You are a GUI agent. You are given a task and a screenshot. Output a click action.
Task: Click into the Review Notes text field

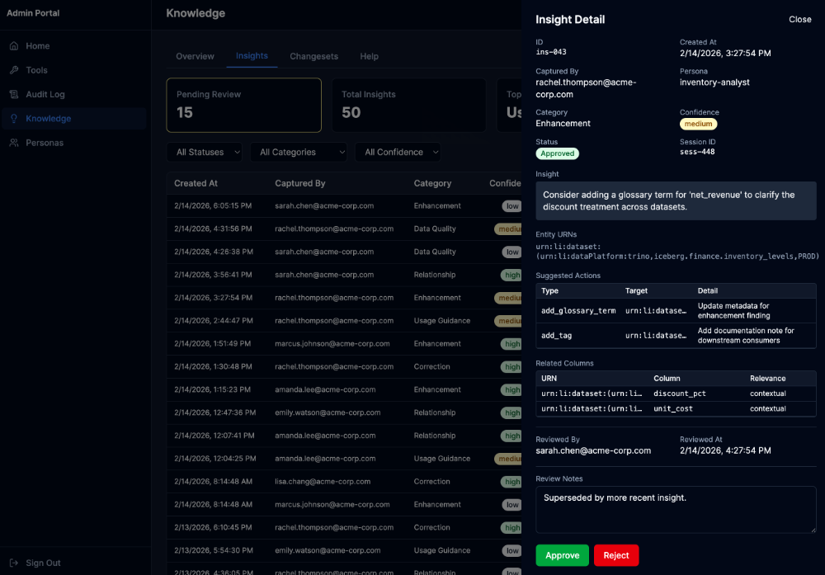[x=676, y=509]
